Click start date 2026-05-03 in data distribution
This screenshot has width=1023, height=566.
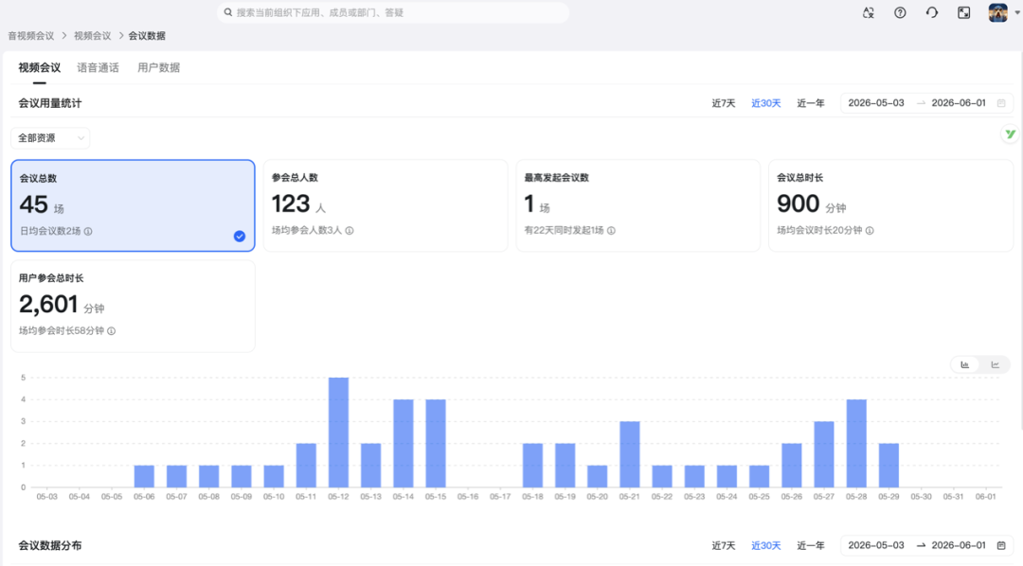pyautogui.click(x=876, y=545)
